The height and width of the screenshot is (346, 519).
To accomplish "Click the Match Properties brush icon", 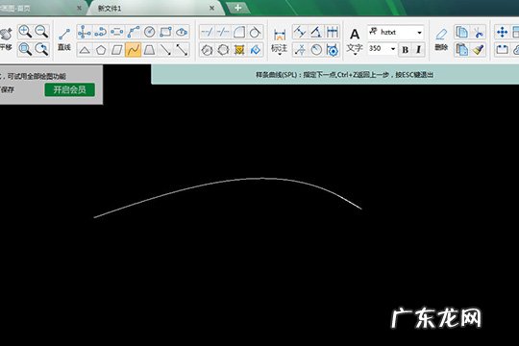I will click(478, 50).
